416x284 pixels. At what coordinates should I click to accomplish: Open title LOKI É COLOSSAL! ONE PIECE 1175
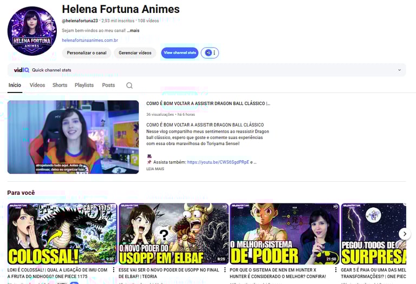pos(57,273)
